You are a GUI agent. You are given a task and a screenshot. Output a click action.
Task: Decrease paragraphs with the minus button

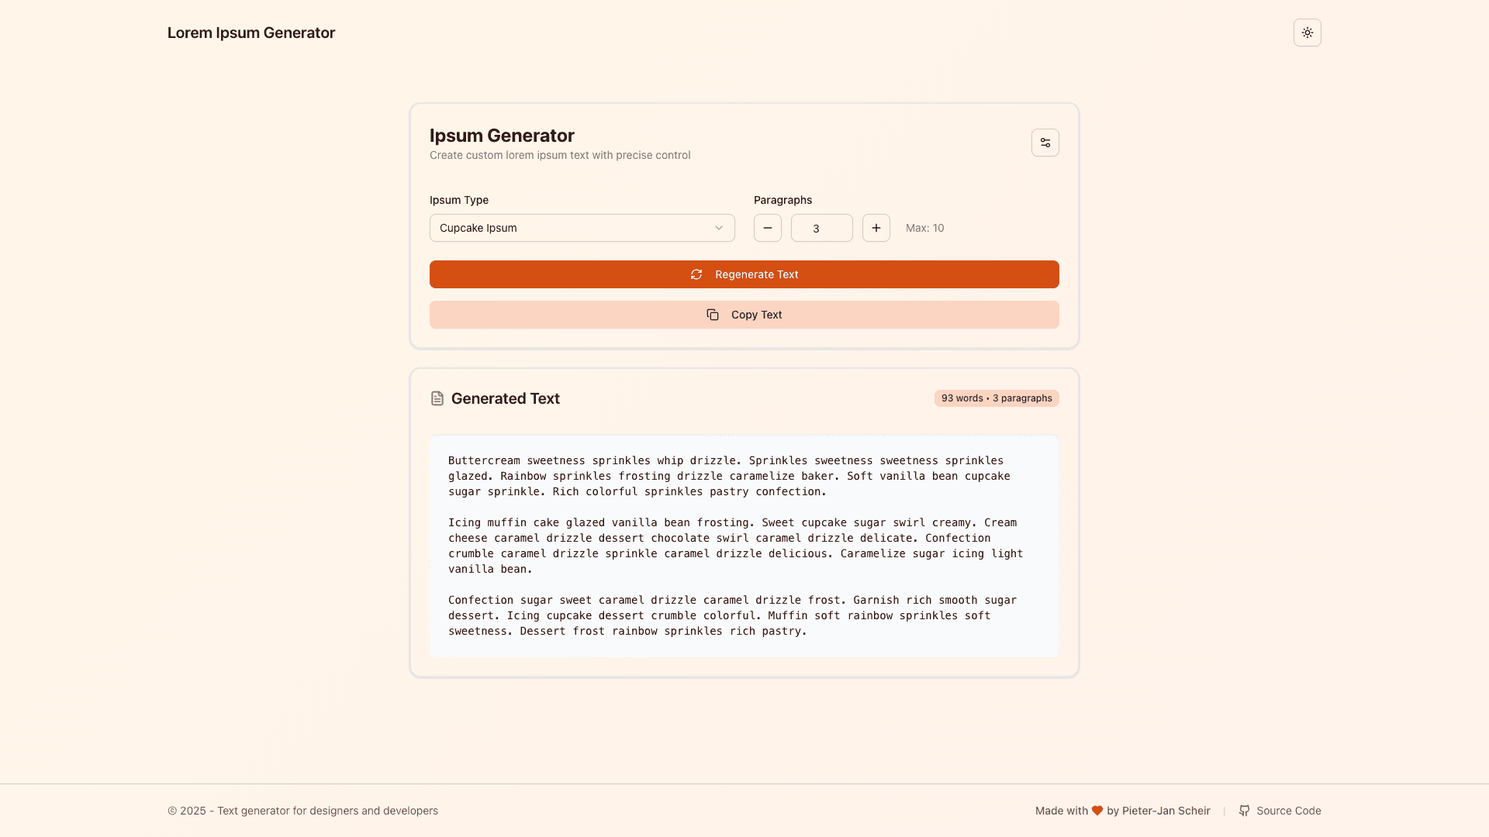(767, 228)
